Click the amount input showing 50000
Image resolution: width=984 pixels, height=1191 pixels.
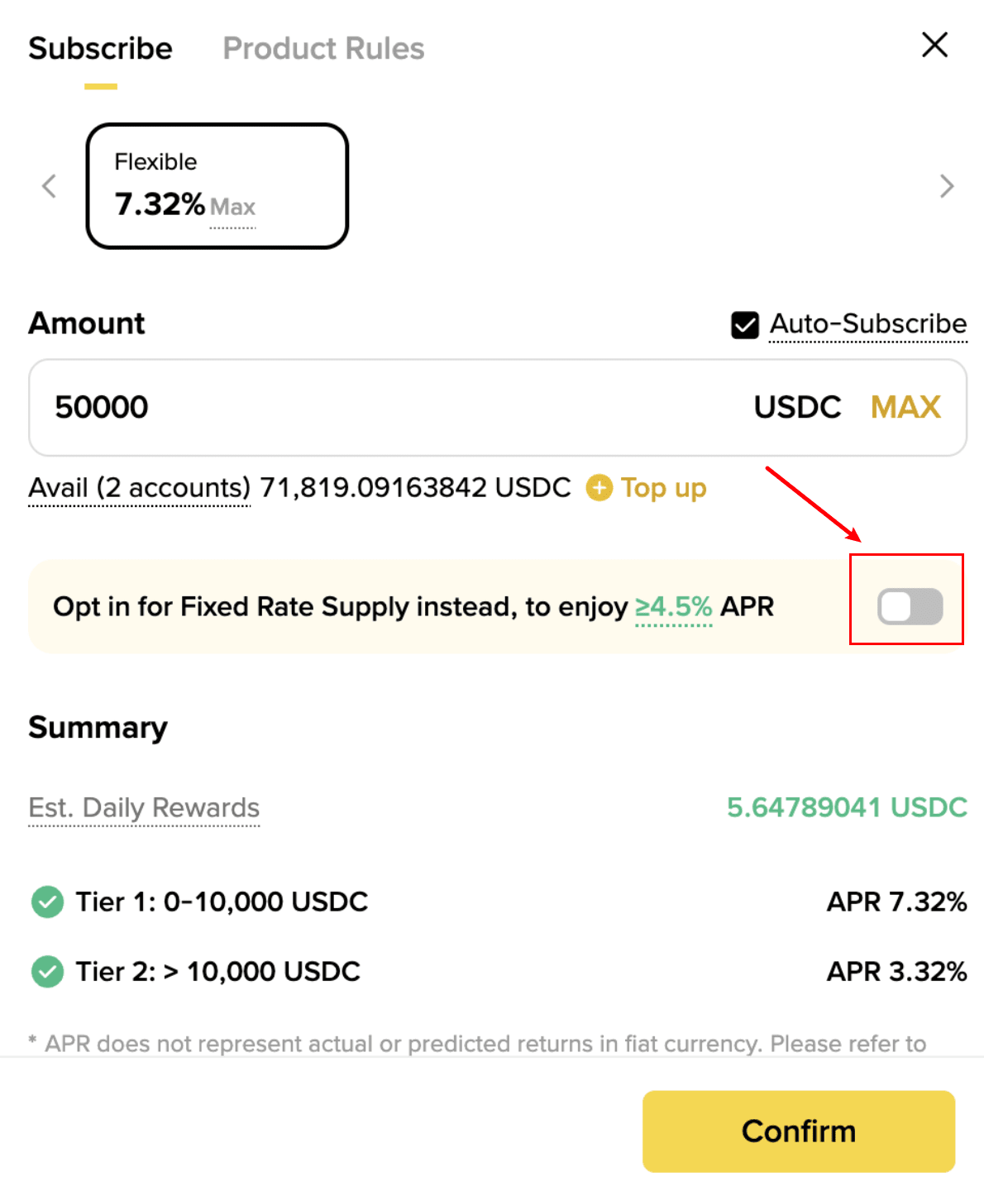pyautogui.click(x=372, y=407)
